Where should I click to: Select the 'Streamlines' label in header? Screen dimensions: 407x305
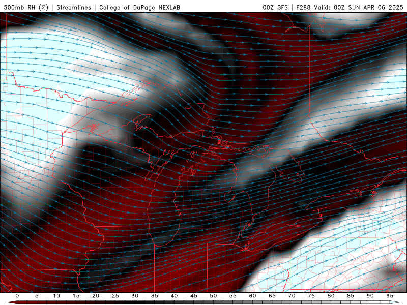[74, 7]
